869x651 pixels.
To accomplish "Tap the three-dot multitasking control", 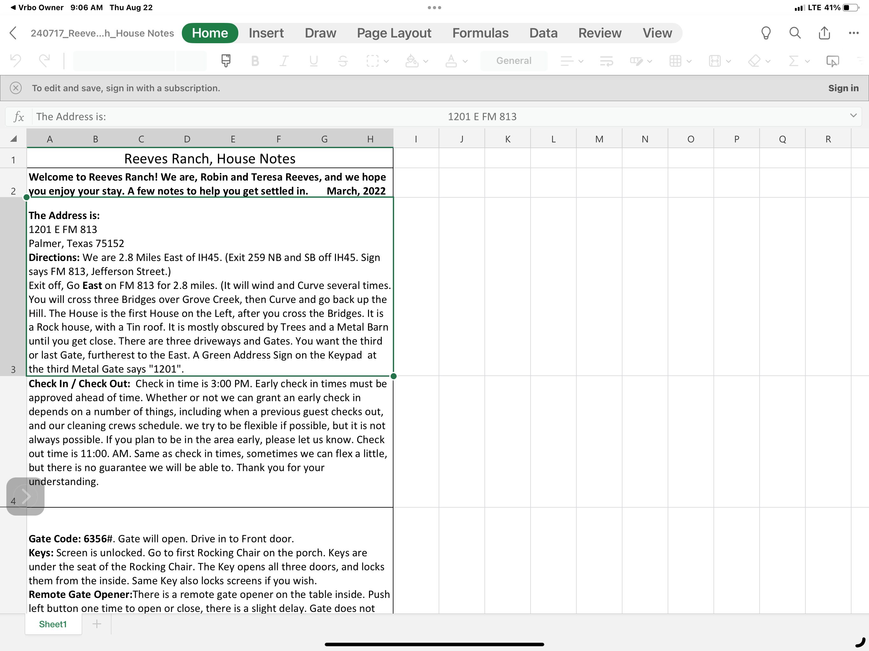I will 434,7.
